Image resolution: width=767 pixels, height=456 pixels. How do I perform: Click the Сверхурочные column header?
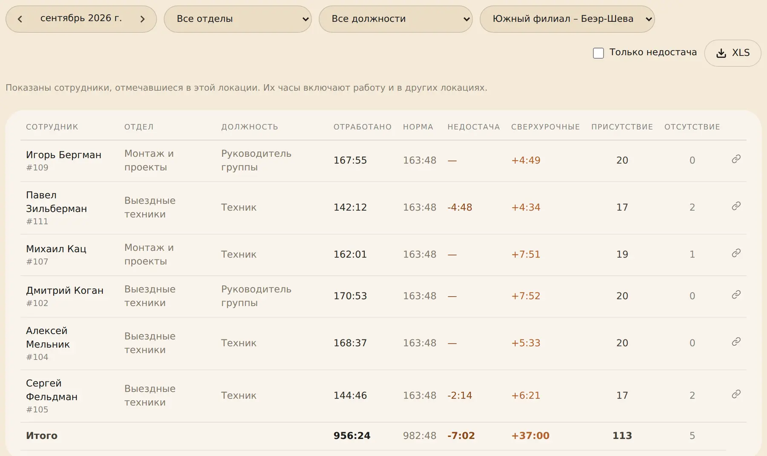point(545,127)
